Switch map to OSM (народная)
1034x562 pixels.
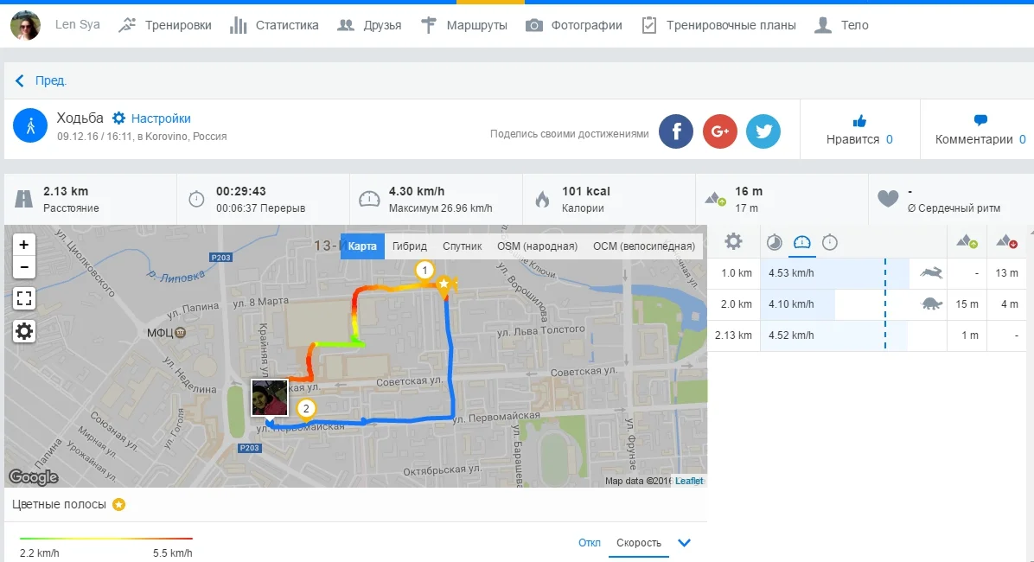coord(537,246)
